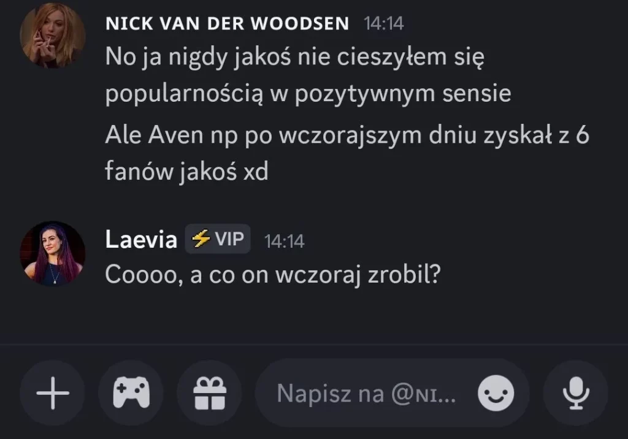Screen dimensions: 628x439
Task: Select Laevia's message 'Coooo, a co on wczoraj zrobil?'
Action: tap(273, 275)
